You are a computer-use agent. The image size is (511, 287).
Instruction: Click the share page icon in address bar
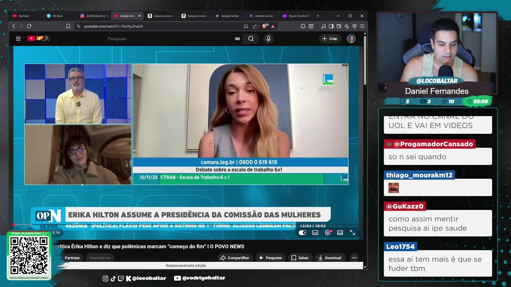[255, 26]
